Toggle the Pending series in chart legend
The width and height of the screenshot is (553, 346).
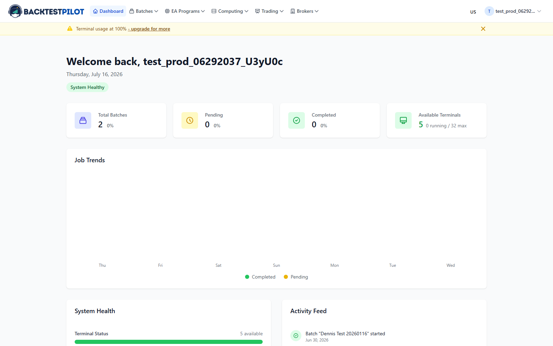296,277
